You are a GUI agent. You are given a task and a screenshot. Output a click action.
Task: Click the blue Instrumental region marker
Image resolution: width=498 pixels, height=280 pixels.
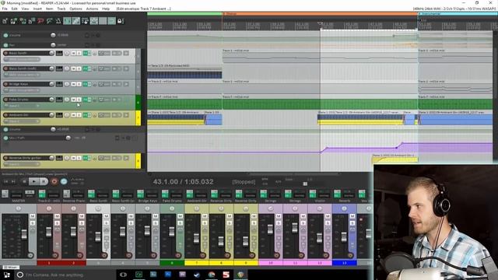pos(458,14)
